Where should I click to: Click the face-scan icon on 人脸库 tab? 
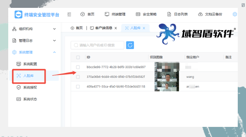pyautogui.click(x=127, y=28)
